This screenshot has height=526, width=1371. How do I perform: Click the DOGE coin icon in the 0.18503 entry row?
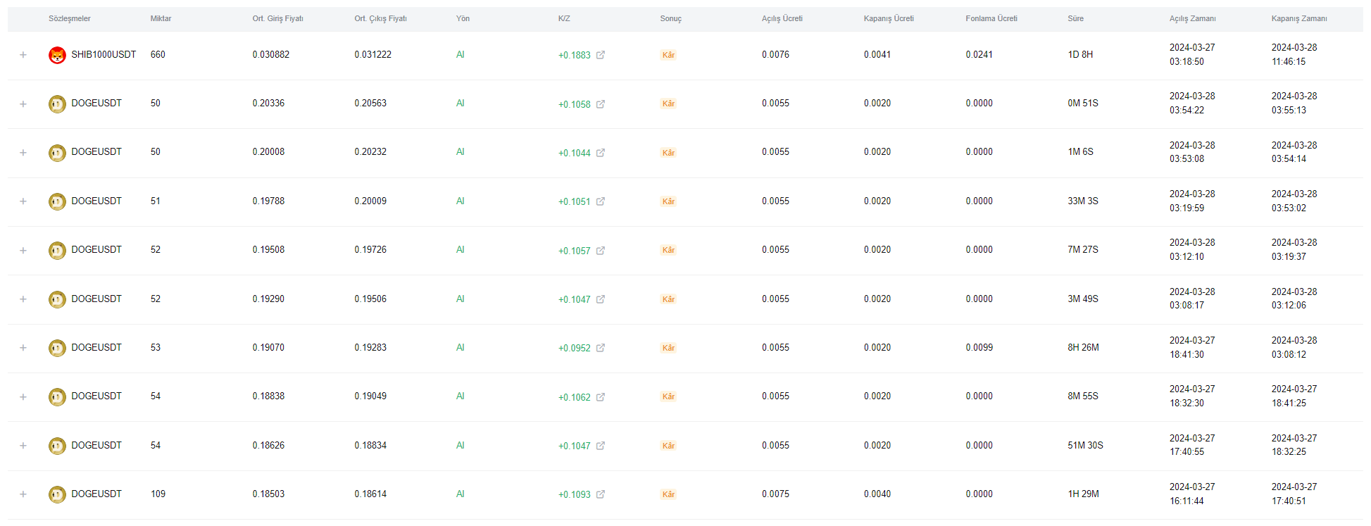[57, 495]
